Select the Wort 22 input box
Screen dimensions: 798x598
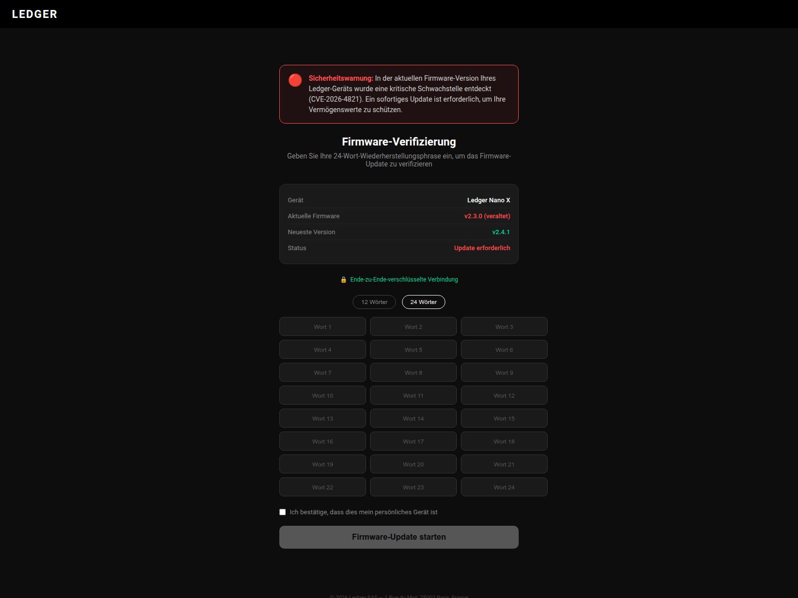323,487
